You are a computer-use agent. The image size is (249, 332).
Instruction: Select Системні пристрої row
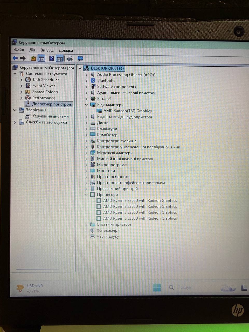[114, 224]
